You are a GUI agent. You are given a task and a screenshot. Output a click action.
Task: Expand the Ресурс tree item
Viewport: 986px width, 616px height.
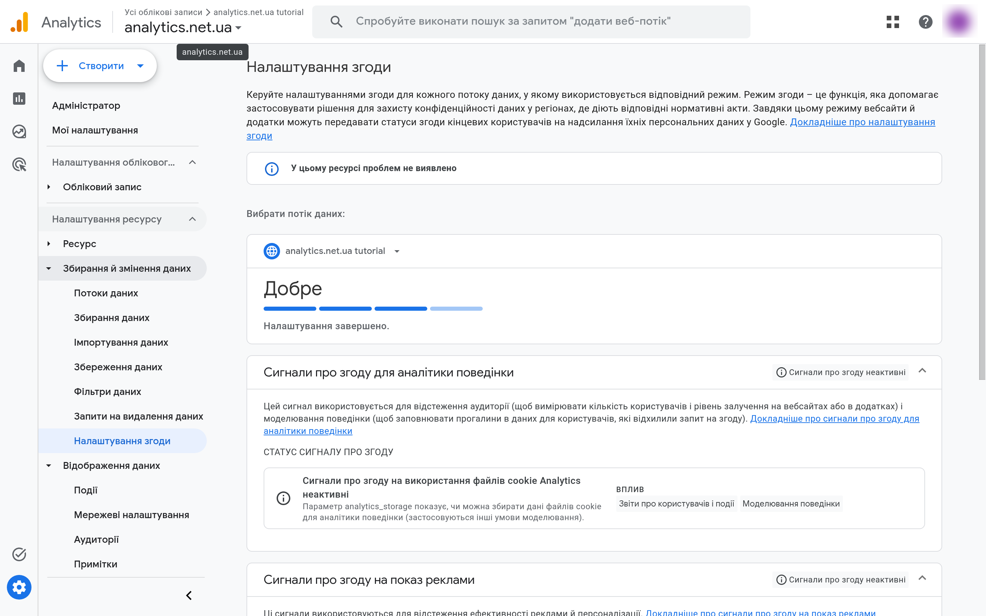[x=49, y=244]
